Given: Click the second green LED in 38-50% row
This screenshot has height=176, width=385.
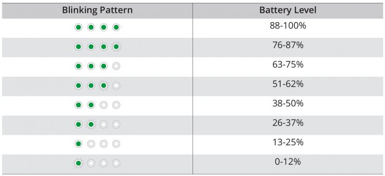Looking at the screenshot, I should coord(91,105).
